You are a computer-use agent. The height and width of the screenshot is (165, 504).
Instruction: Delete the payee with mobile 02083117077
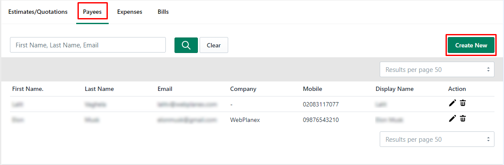coord(463,103)
